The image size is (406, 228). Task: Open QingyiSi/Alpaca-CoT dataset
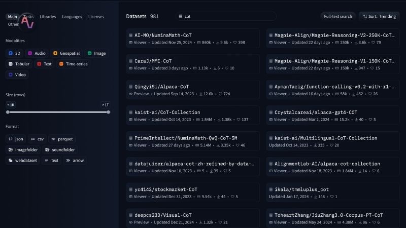point(193,90)
